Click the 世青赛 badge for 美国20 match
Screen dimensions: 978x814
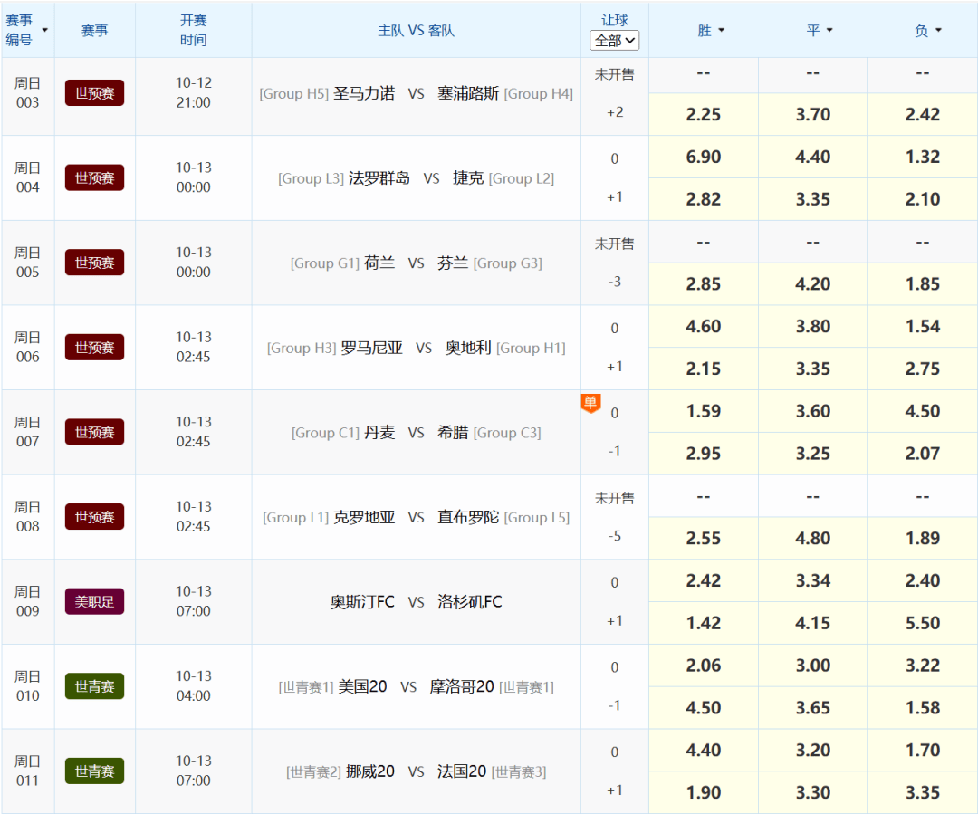(94, 686)
